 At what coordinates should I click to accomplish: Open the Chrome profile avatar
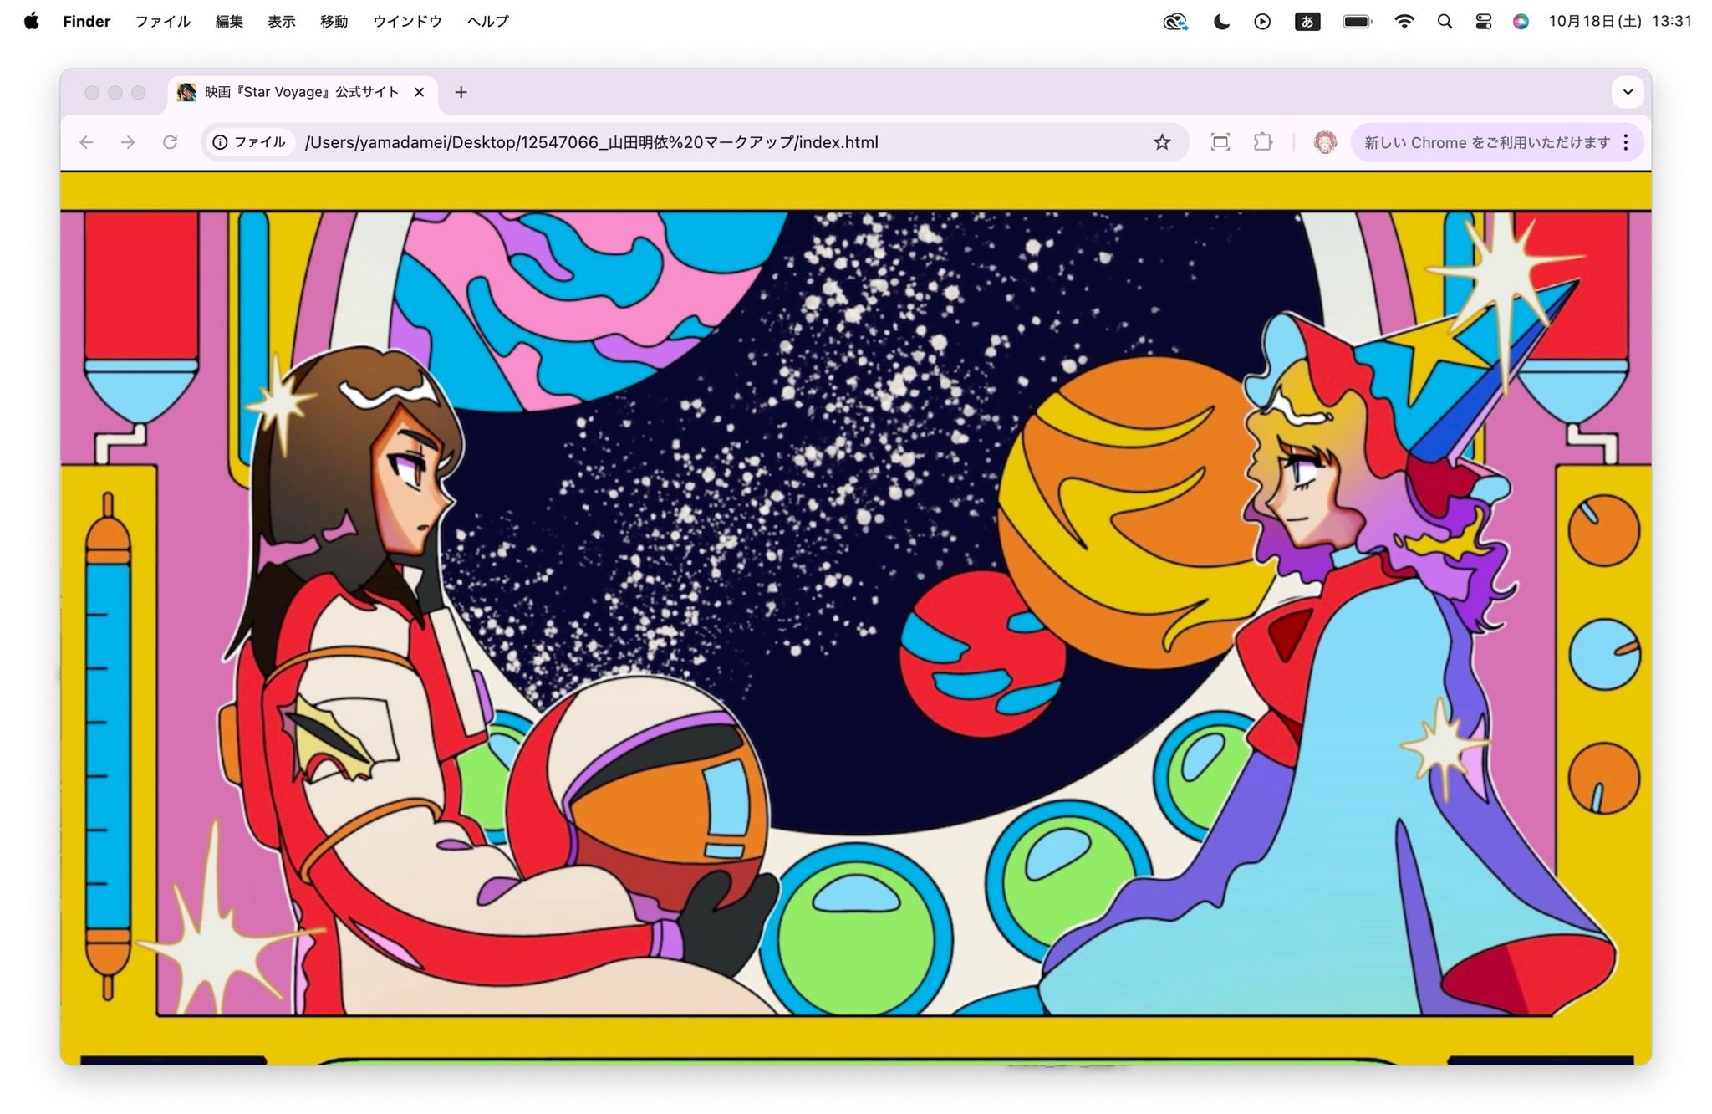tap(1325, 142)
